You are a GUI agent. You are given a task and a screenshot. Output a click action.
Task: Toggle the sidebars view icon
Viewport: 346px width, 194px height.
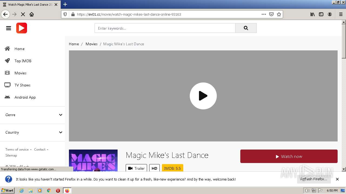321,14
